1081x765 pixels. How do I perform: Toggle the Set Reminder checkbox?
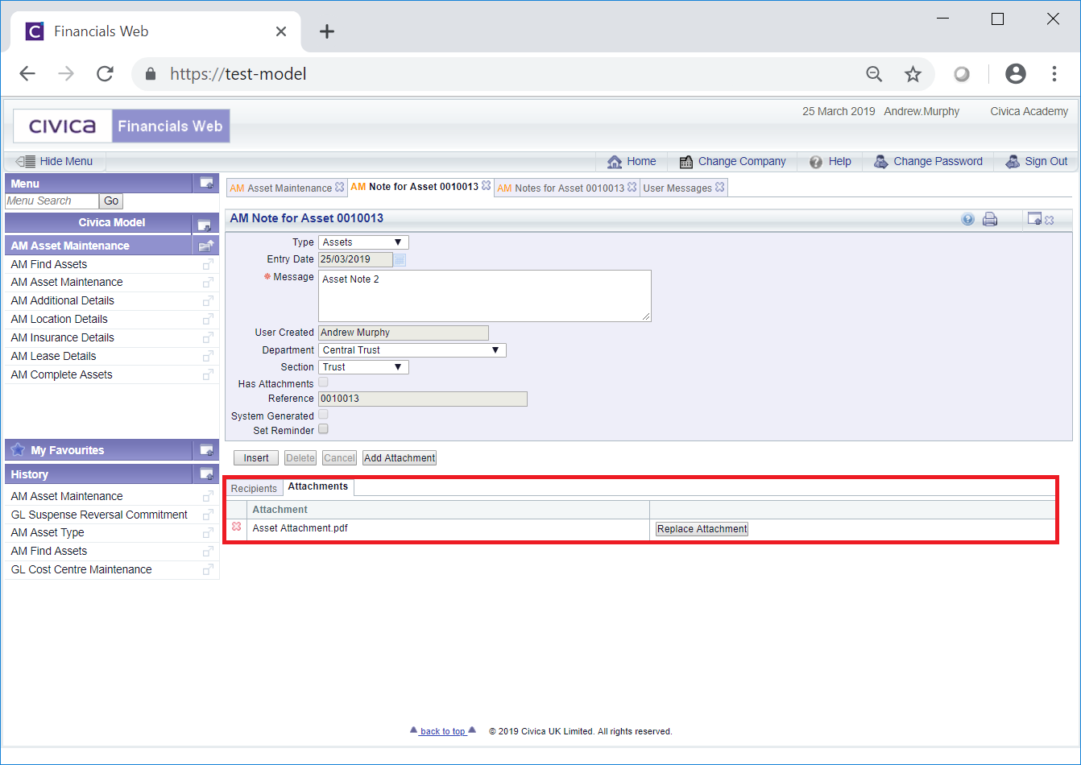(x=323, y=429)
